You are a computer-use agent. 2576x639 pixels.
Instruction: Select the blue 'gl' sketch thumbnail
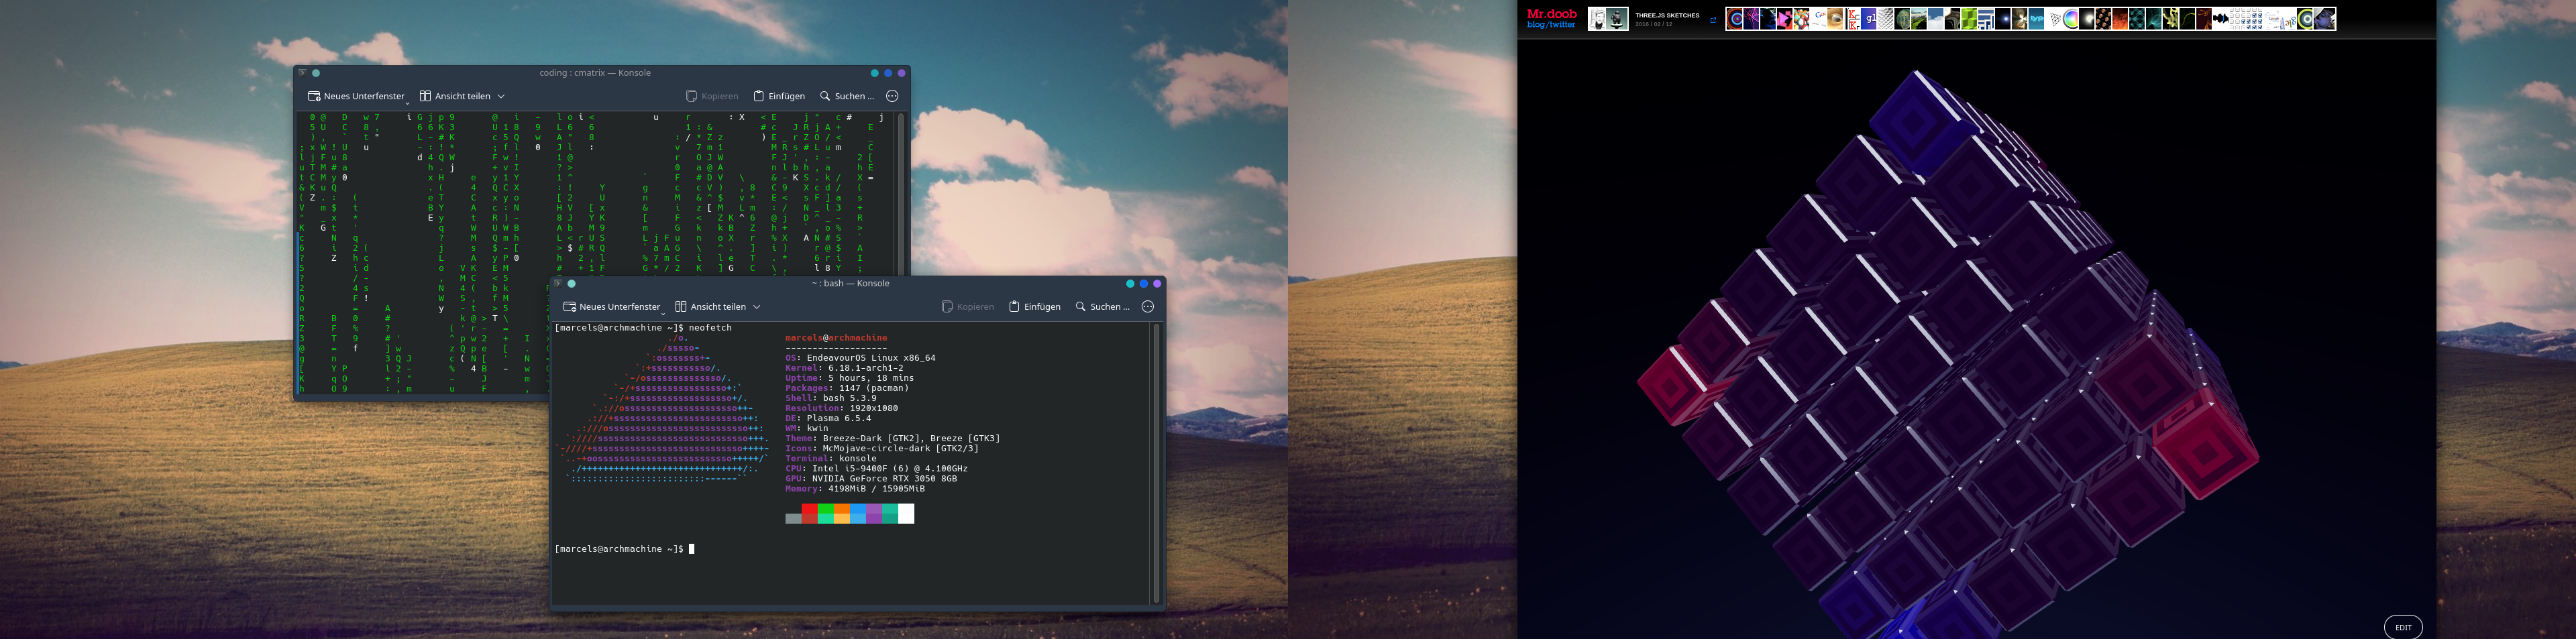pyautogui.click(x=1868, y=19)
